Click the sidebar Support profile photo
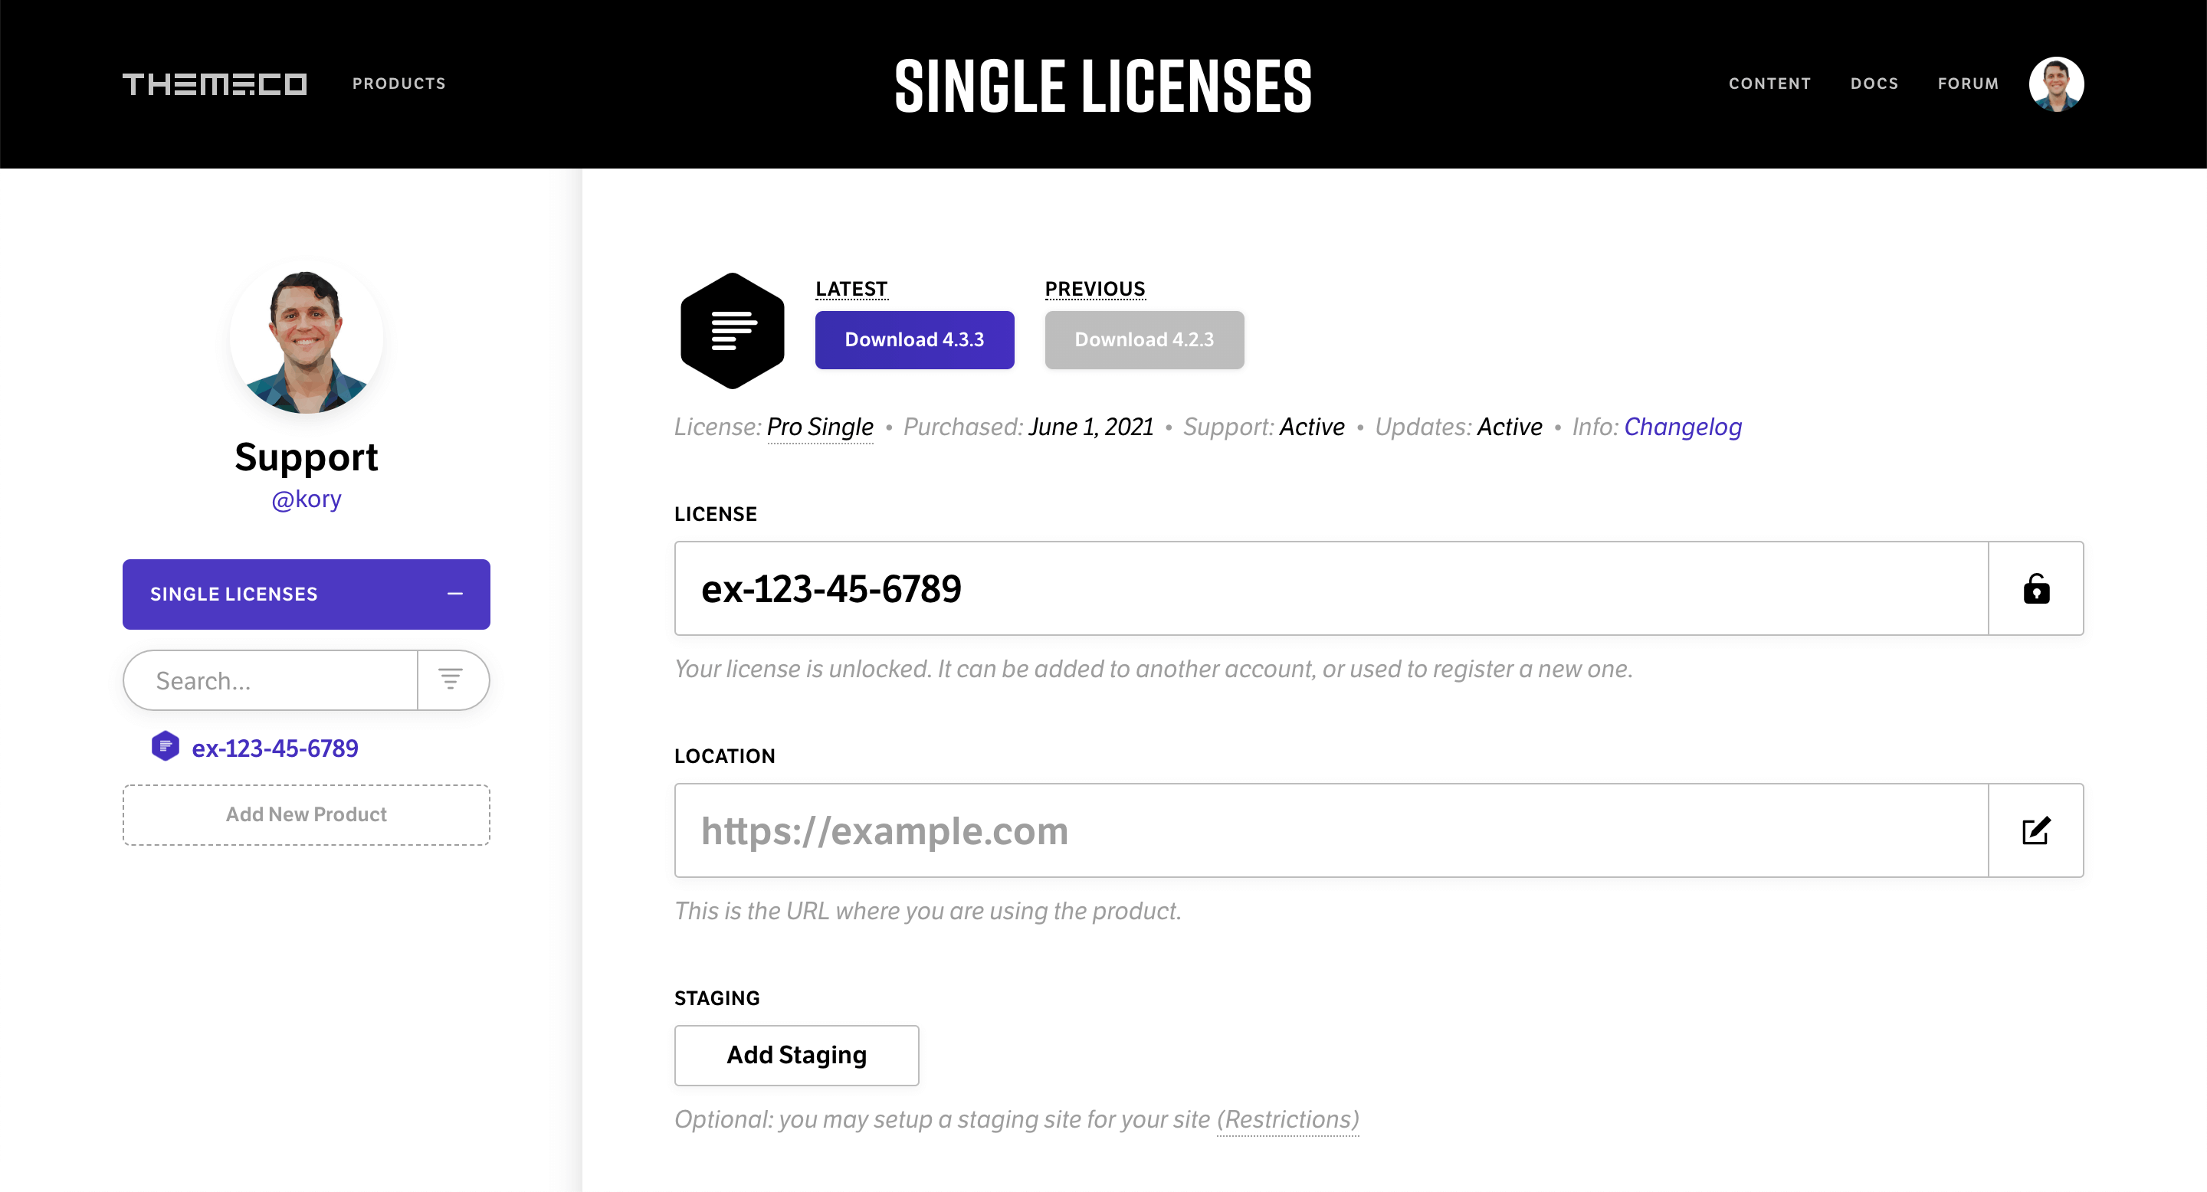 click(x=307, y=339)
